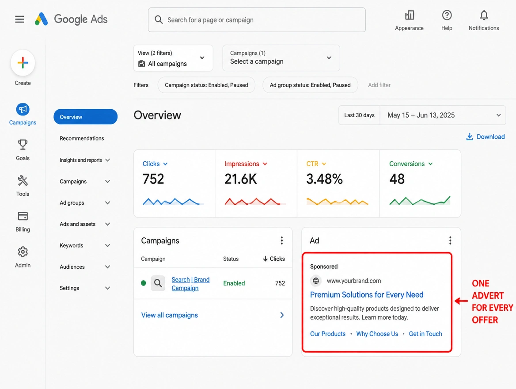
Task: Open the Recommendations page
Action: coord(82,138)
